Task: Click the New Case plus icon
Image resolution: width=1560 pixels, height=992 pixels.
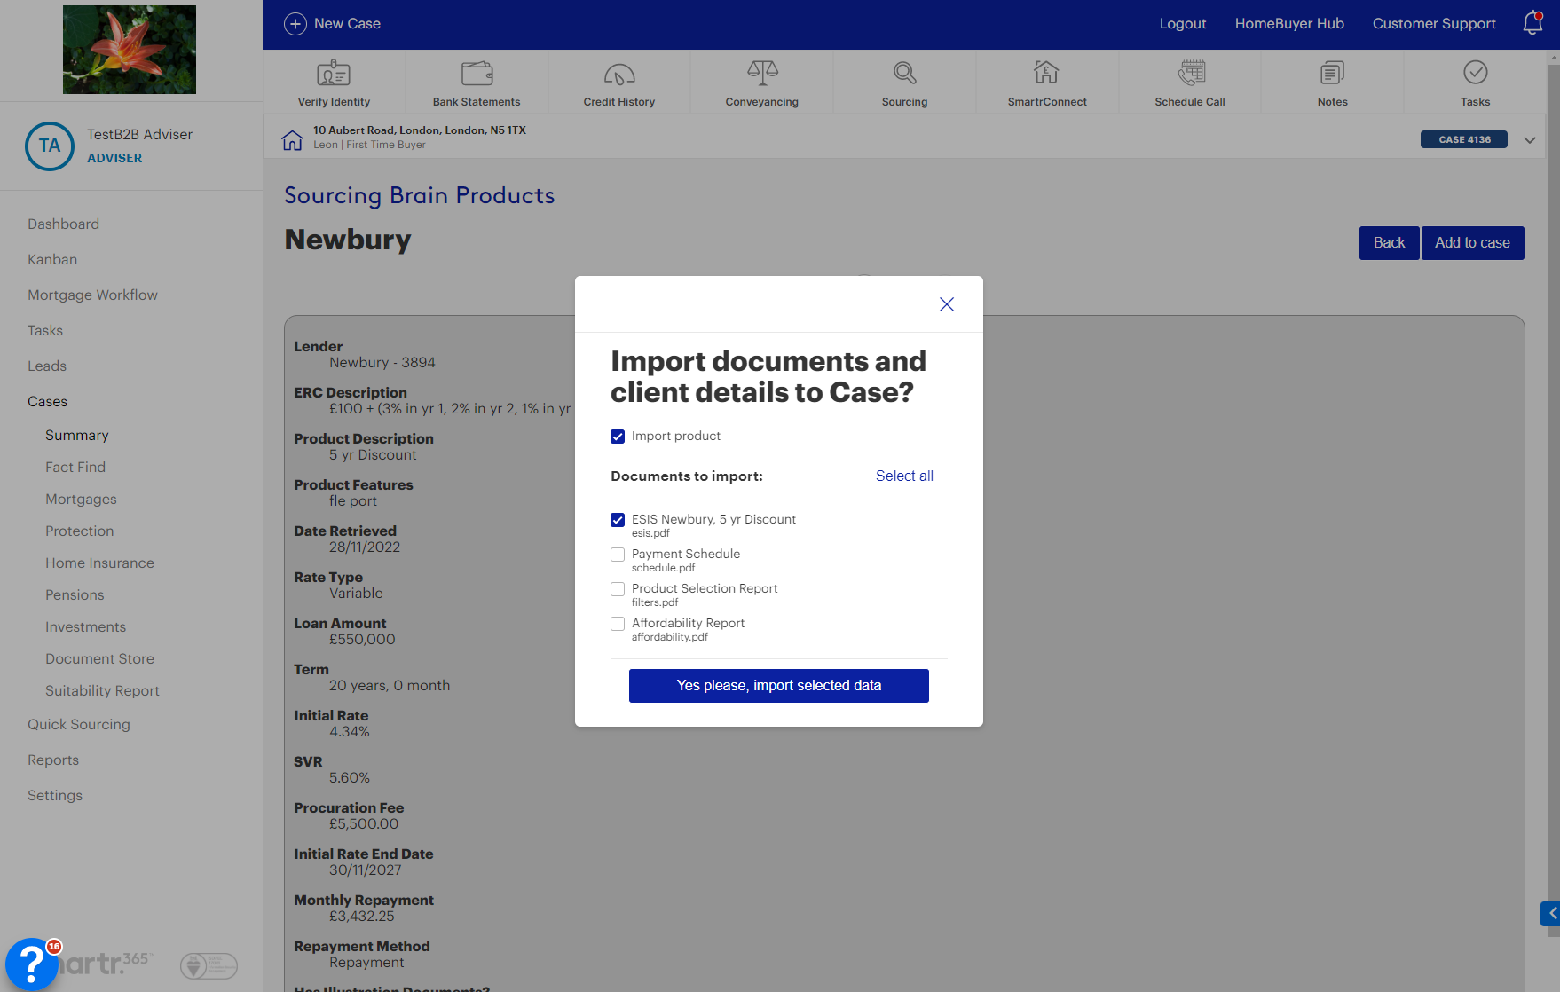Action: click(295, 24)
